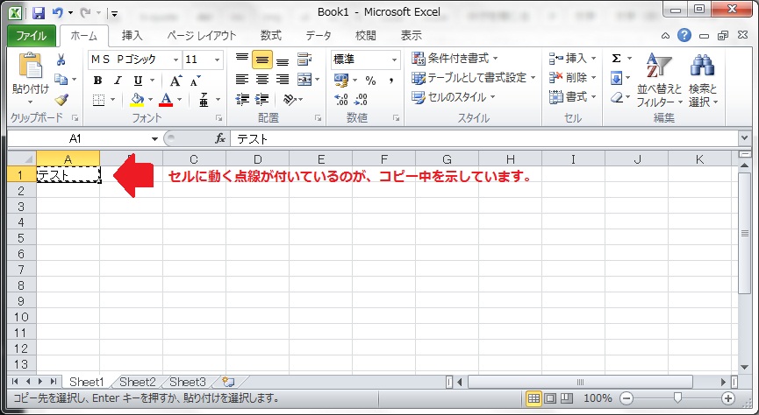Image resolution: width=759 pixels, height=415 pixels.
Task: Open number format dropdown 標準
Action: 395,60
